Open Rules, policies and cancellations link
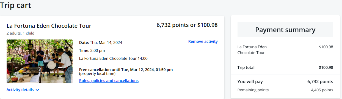This screenshot has width=342, height=99. tap(109, 81)
